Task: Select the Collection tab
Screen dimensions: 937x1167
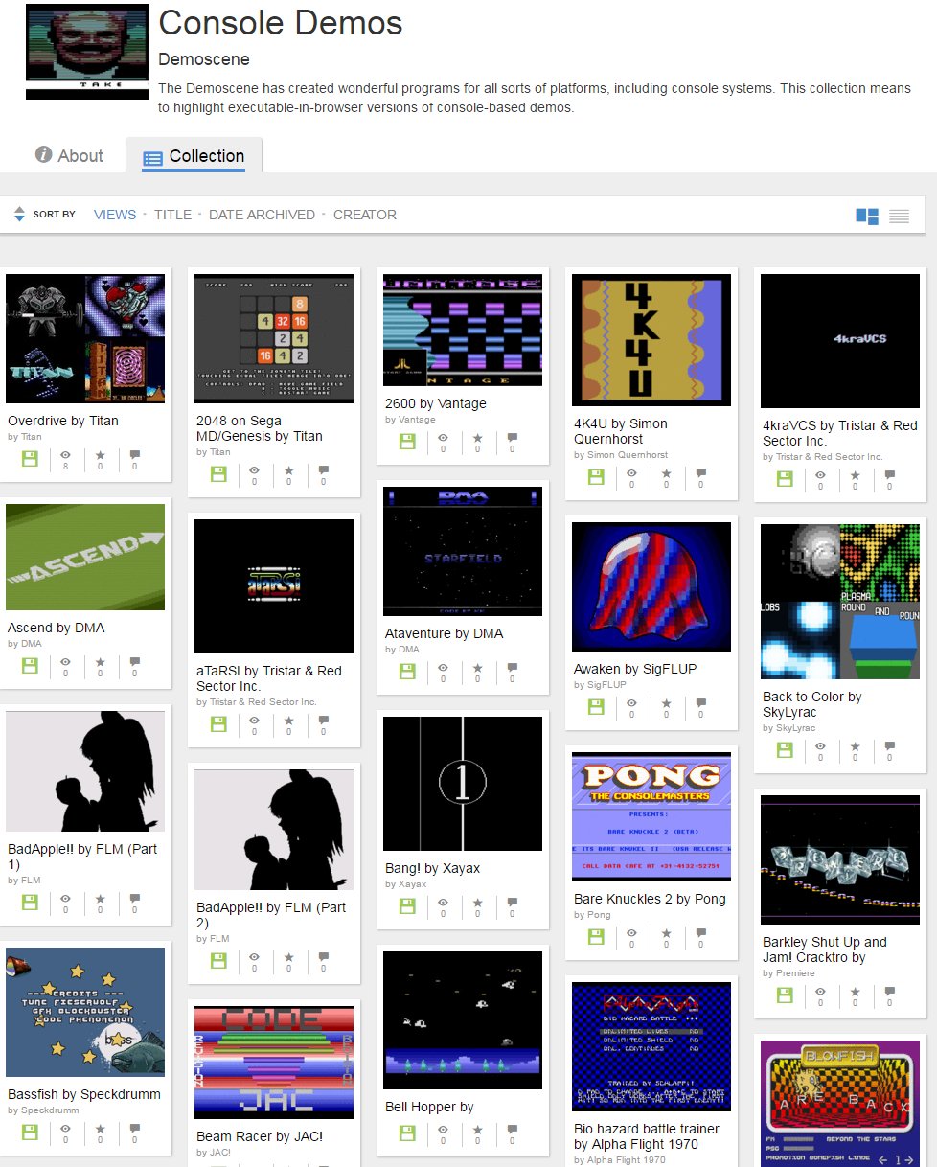Action: [194, 156]
